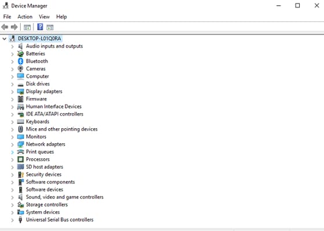
Task: Click the Batteries icon
Action: click(x=20, y=54)
